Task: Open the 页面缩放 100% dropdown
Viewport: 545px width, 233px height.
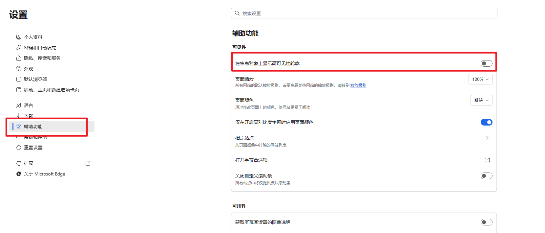Action: [480, 79]
